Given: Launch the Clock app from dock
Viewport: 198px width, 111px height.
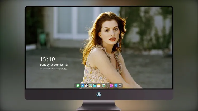Looking at the screenshot, I should 86,85.
